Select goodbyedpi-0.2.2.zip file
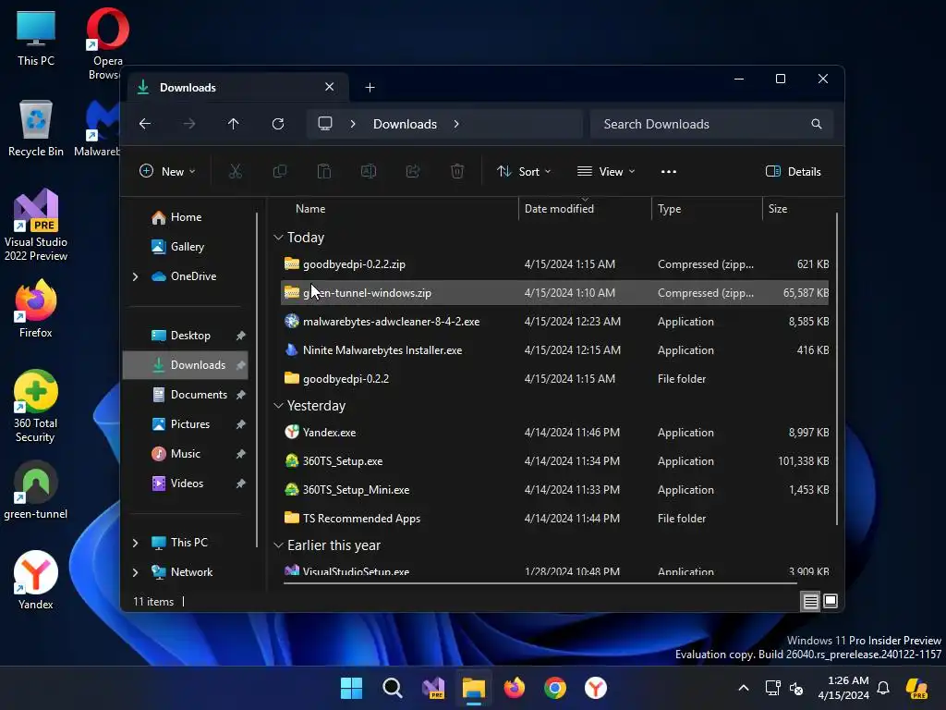 coord(554,264)
